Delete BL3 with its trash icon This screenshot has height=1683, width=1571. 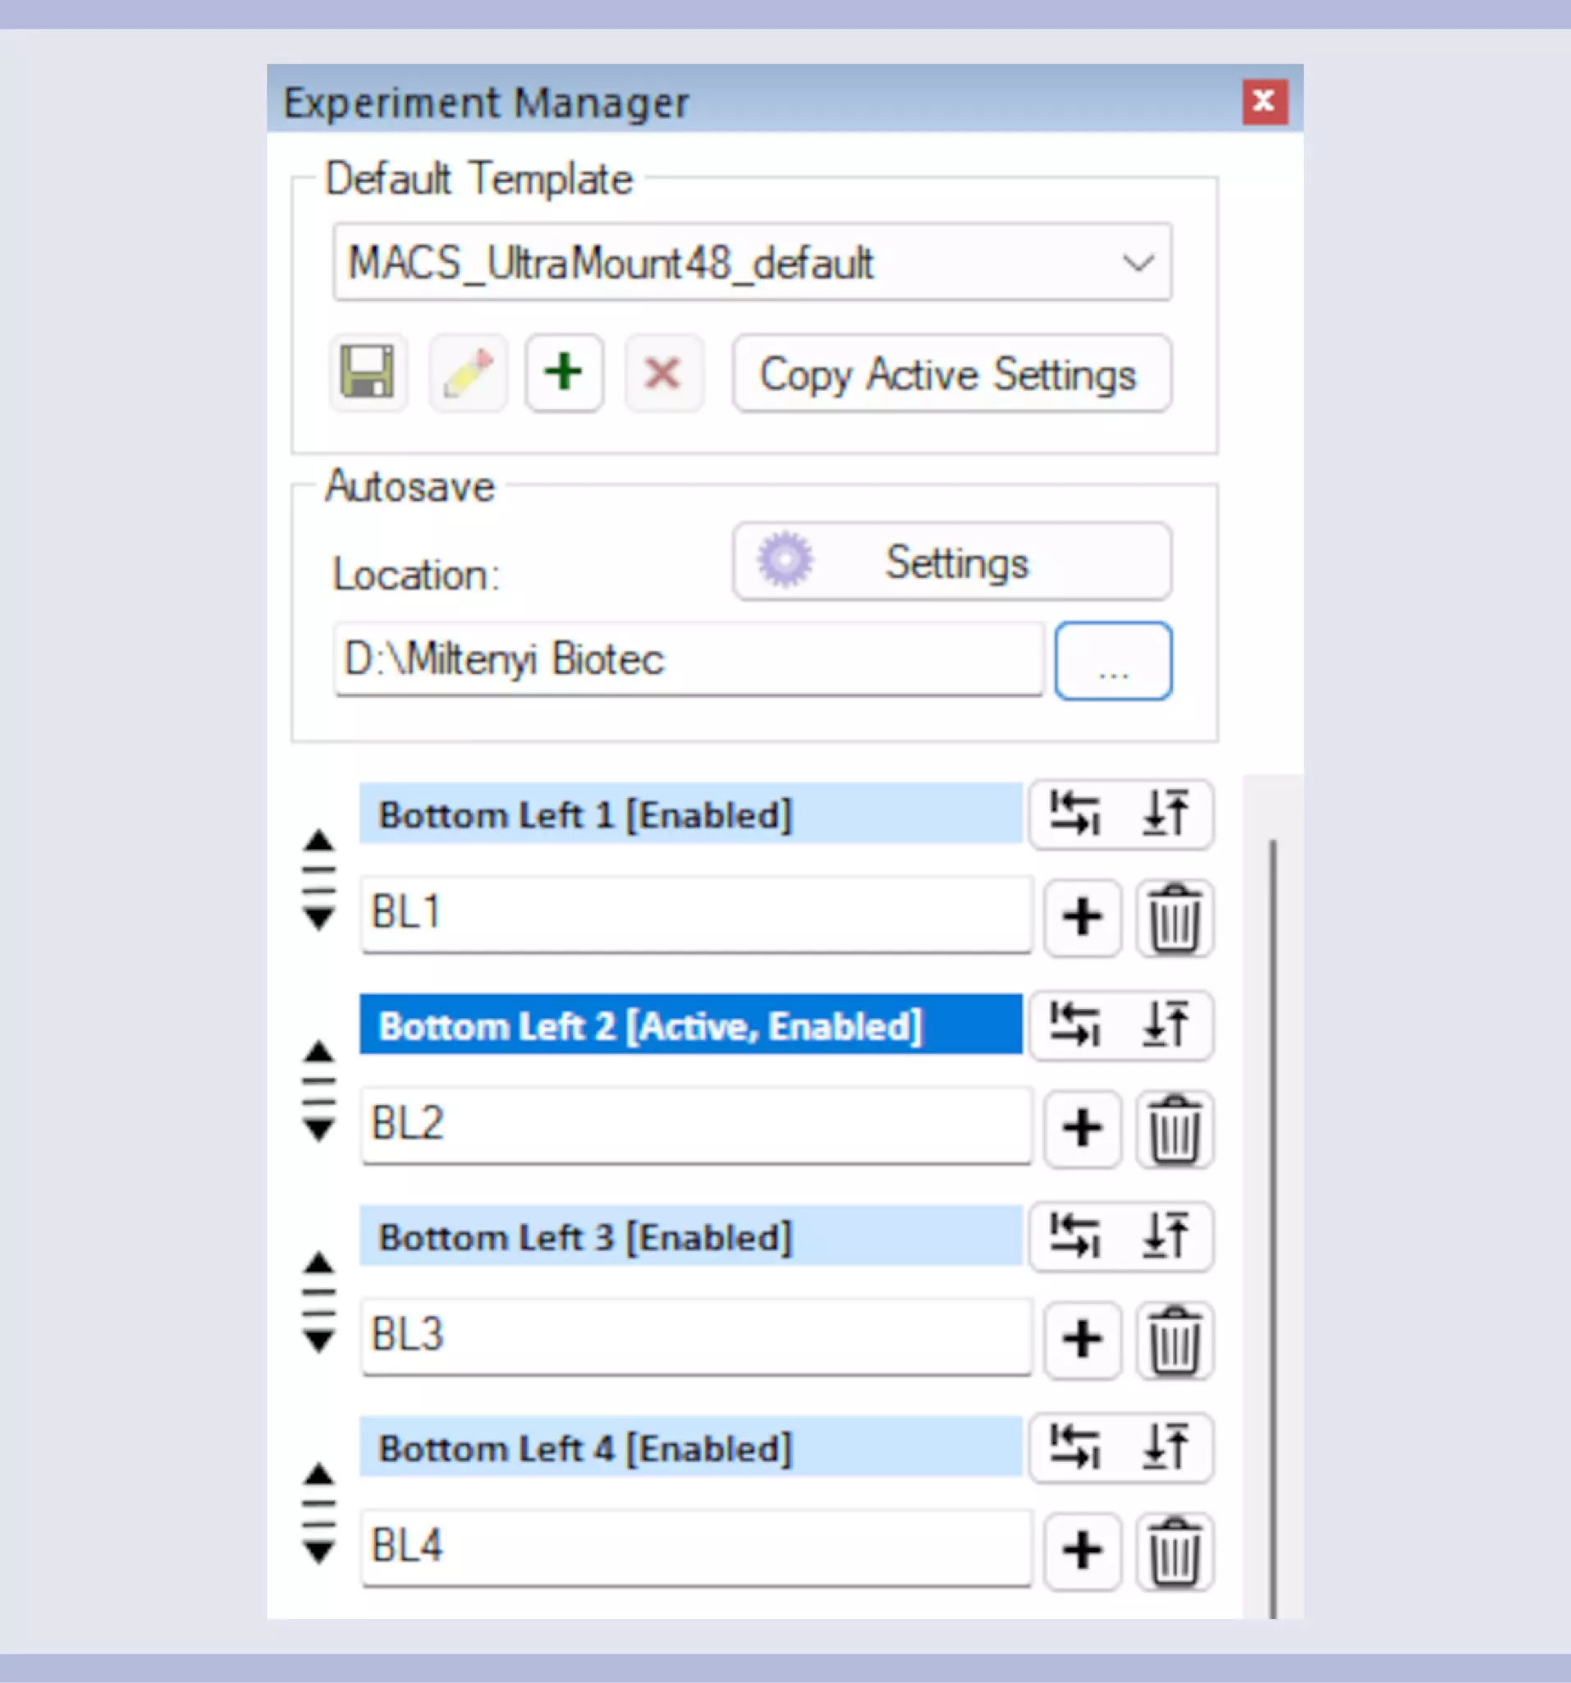pos(1175,1340)
